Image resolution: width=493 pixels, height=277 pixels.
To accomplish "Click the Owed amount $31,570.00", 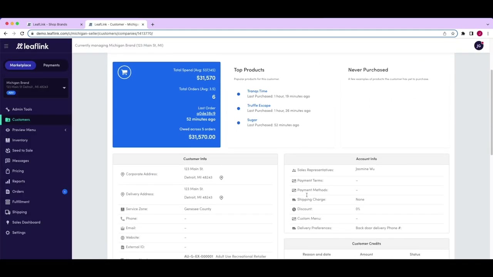I will pos(202,137).
